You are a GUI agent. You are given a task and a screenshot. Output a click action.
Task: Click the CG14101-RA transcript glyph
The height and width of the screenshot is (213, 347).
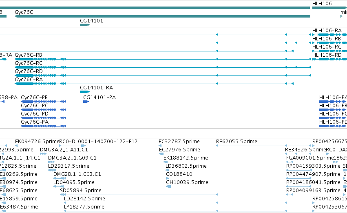85,92
